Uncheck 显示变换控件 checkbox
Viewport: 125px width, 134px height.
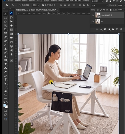click(x=43, y=5)
